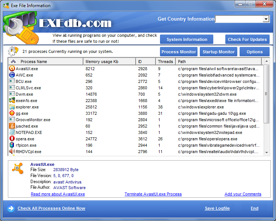276x221 pixels.
Task: Select the gg.exe process name
Action: tap(22, 113)
